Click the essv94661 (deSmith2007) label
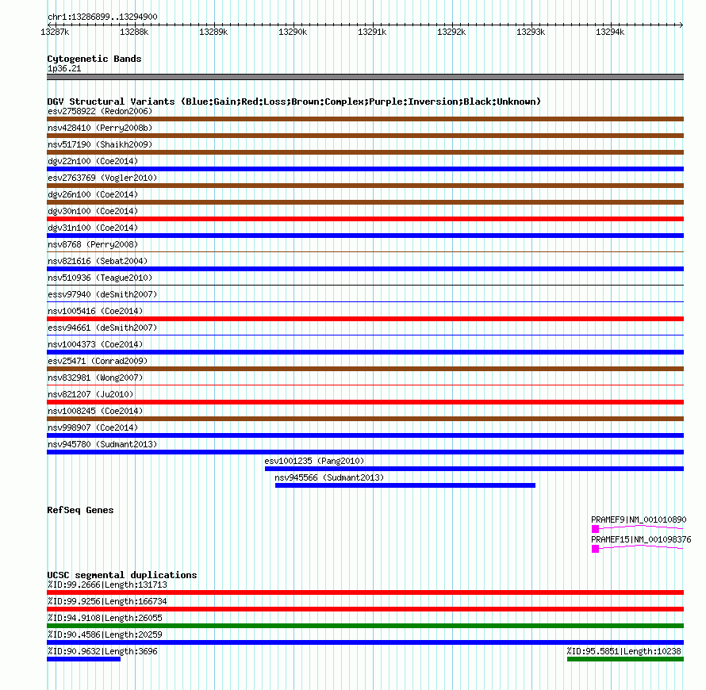This screenshot has height=690, width=706. point(102,328)
